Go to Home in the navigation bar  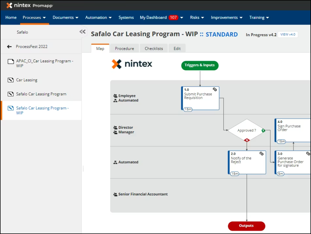11,17
